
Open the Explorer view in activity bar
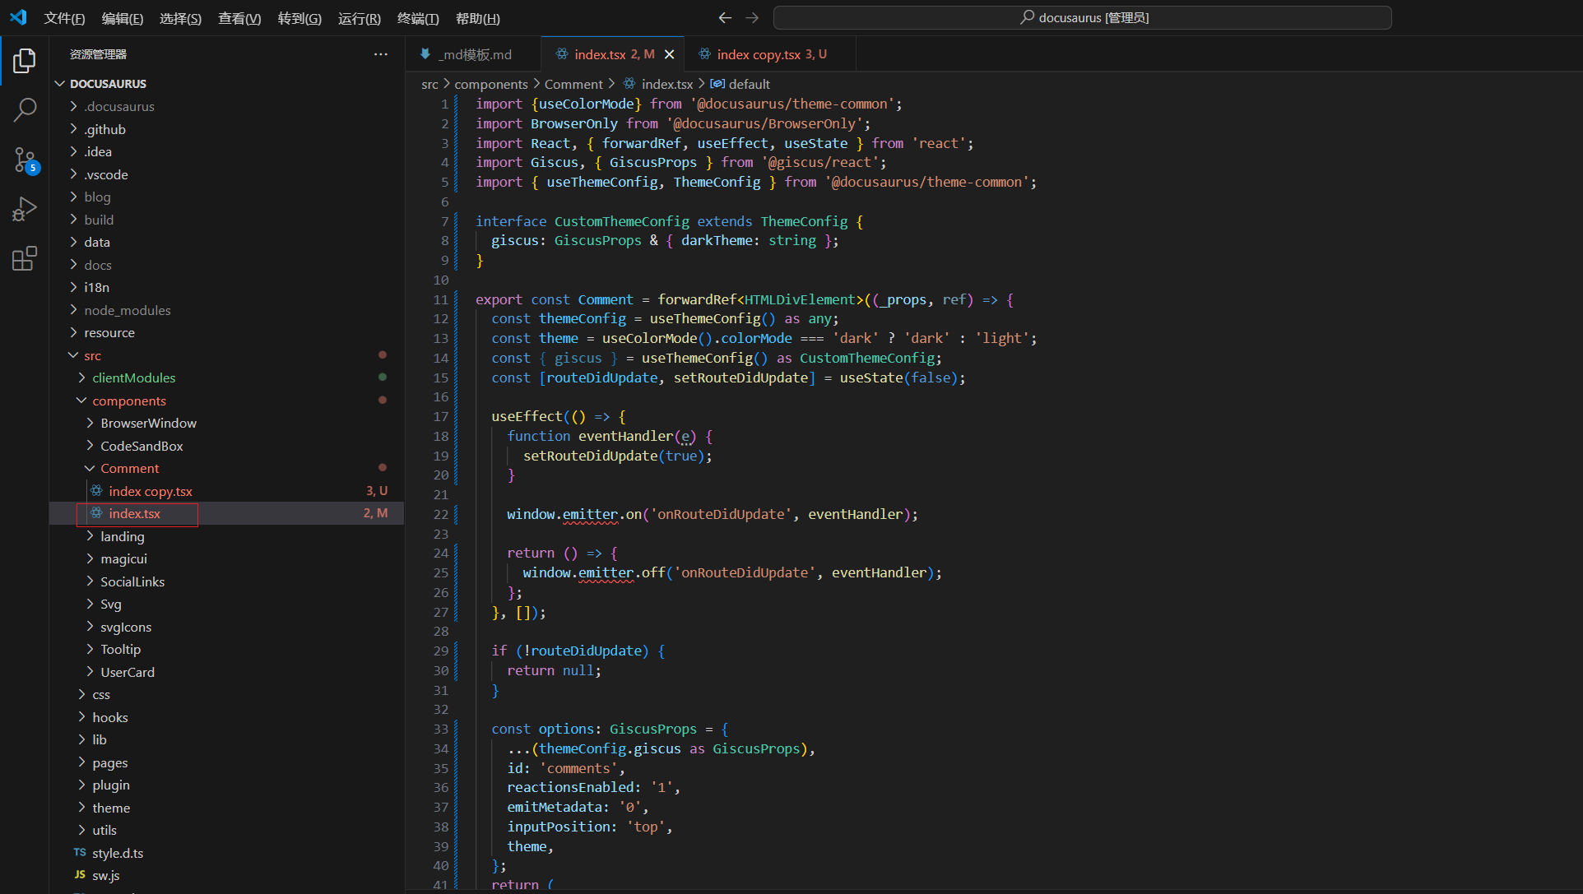(25, 61)
